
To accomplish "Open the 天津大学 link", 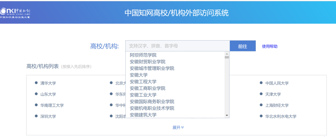I will click(x=273, y=94).
